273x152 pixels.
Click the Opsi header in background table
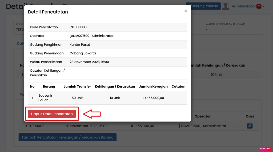[250, 116]
